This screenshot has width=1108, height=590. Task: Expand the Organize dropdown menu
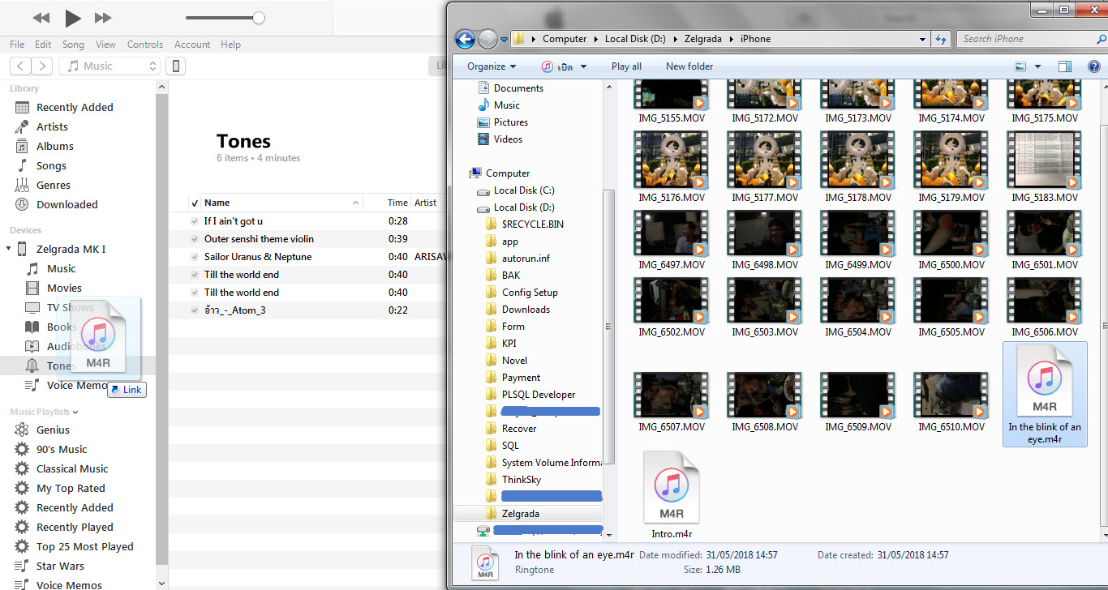[x=492, y=66]
